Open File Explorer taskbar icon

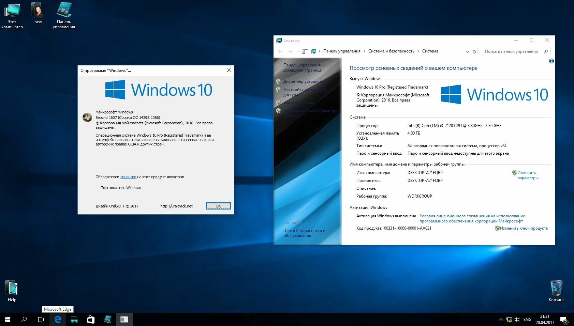click(74, 320)
